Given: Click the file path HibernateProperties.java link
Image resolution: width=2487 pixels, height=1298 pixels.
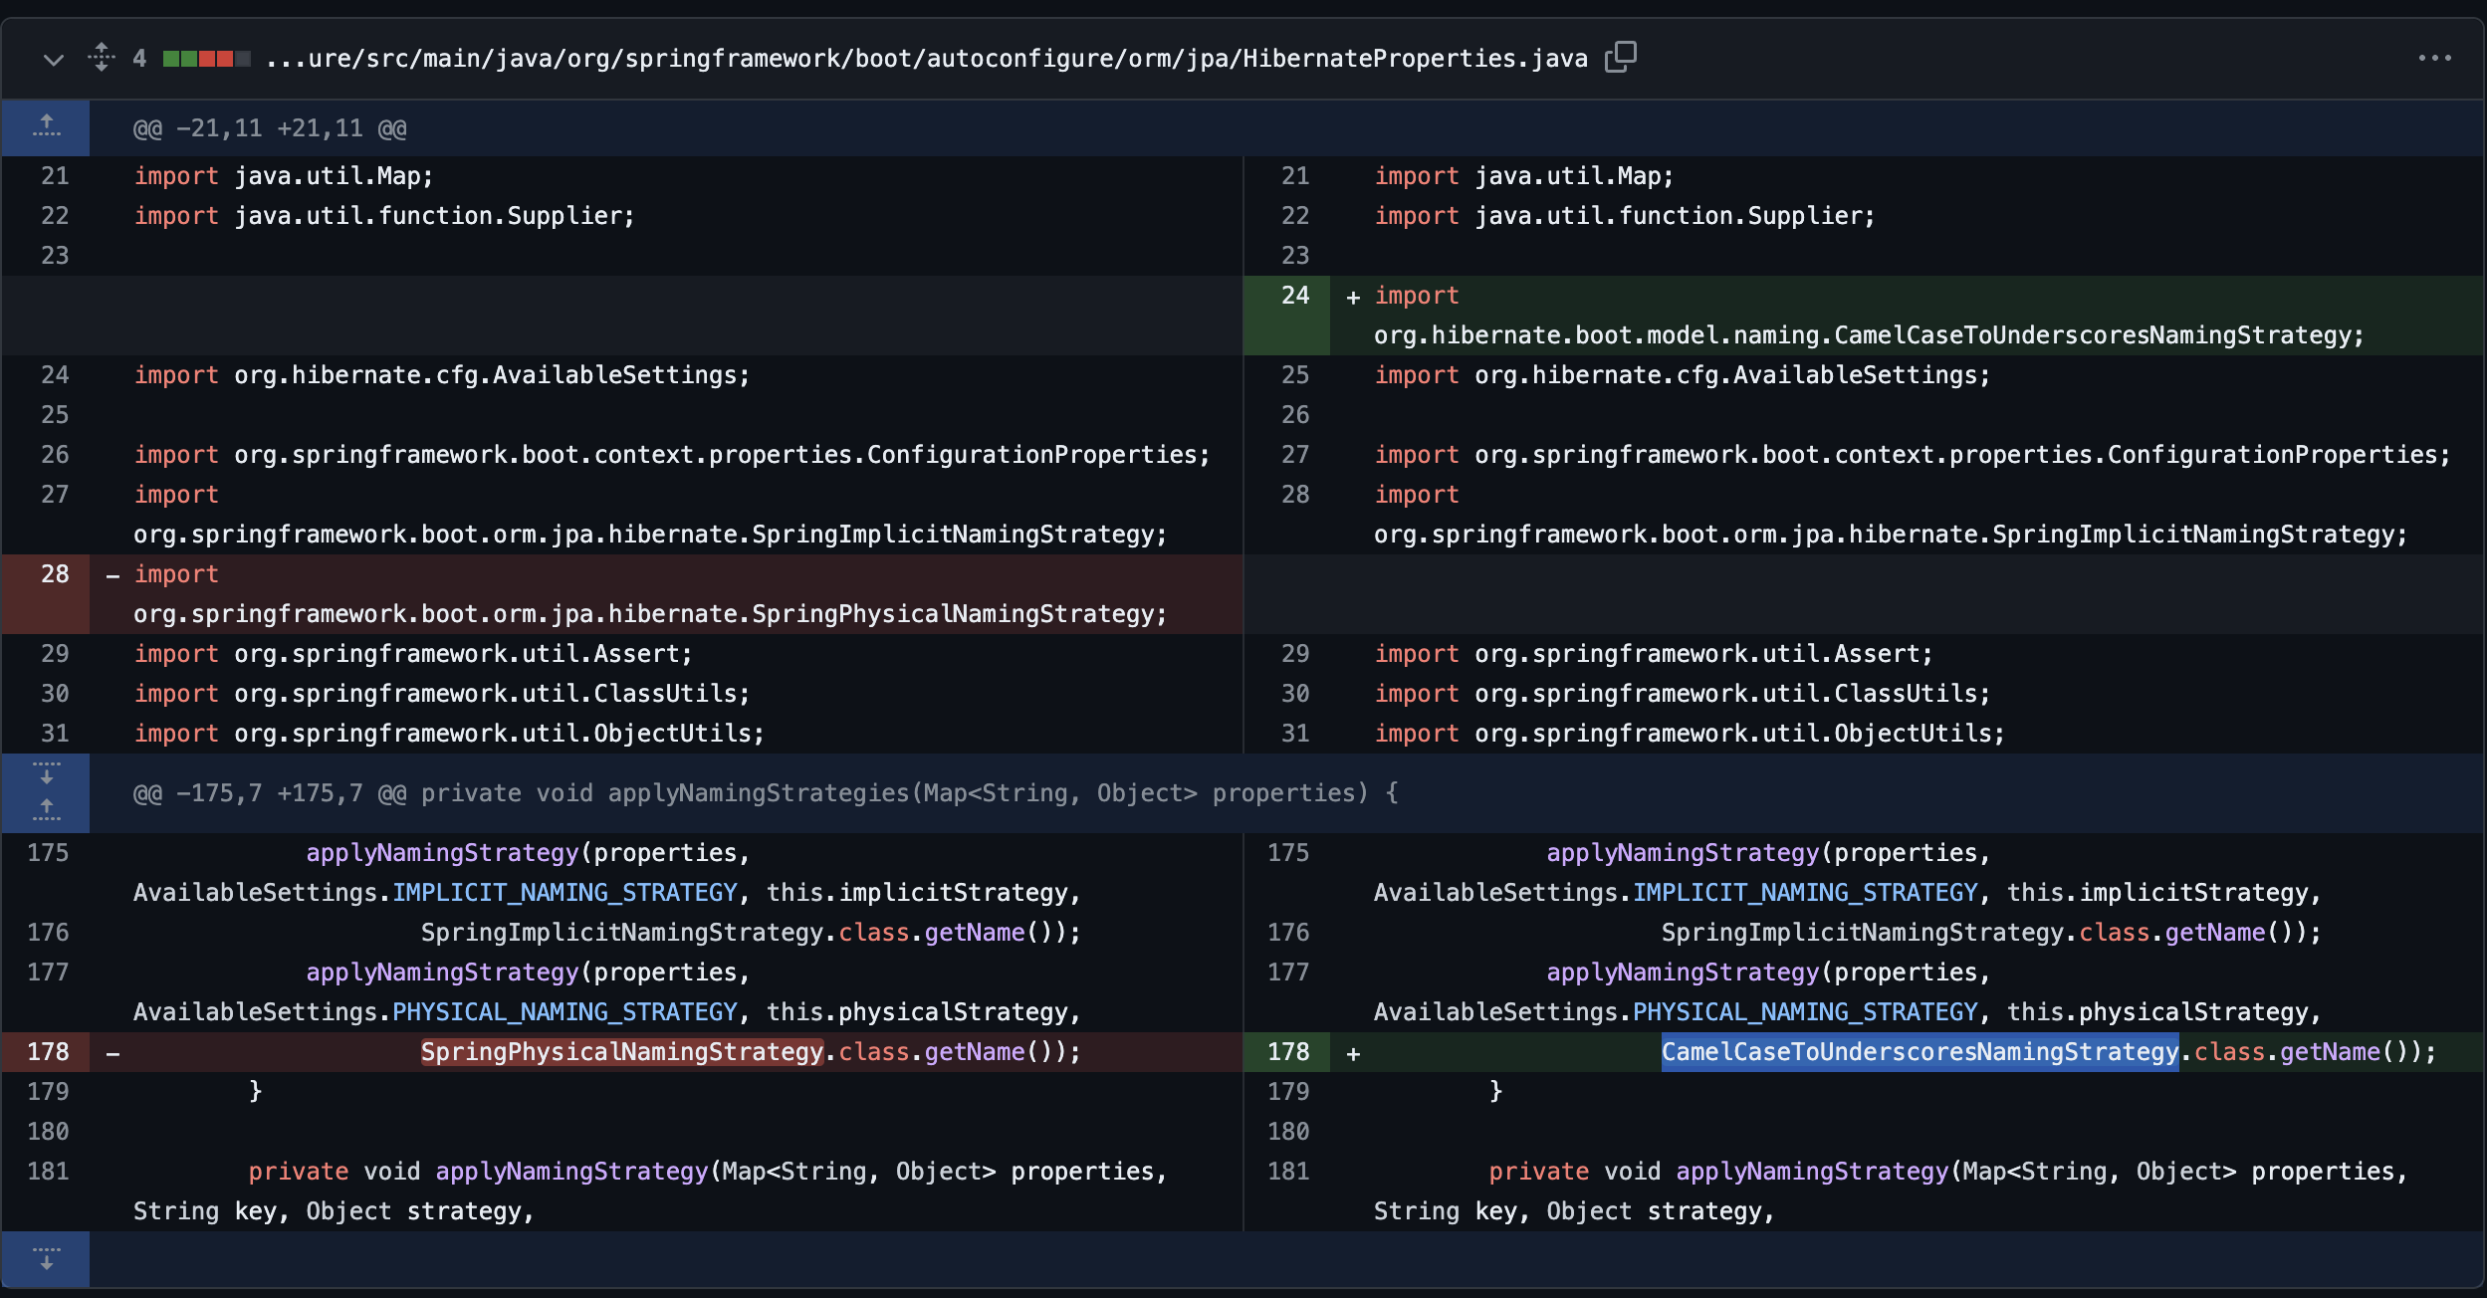Looking at the screenshot, I should point(927,59).
